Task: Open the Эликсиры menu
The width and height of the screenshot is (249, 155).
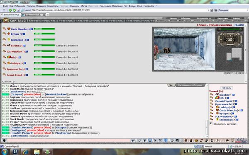Action: 74,6
